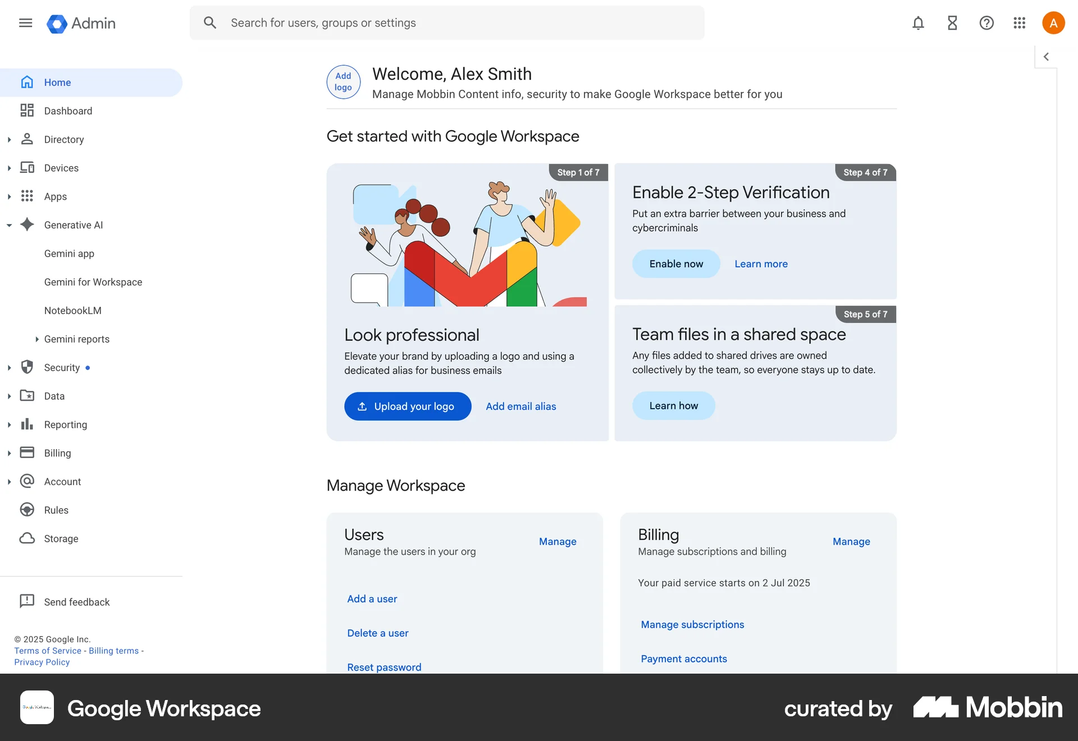Click the Send feedback icon

pos(27,601)
